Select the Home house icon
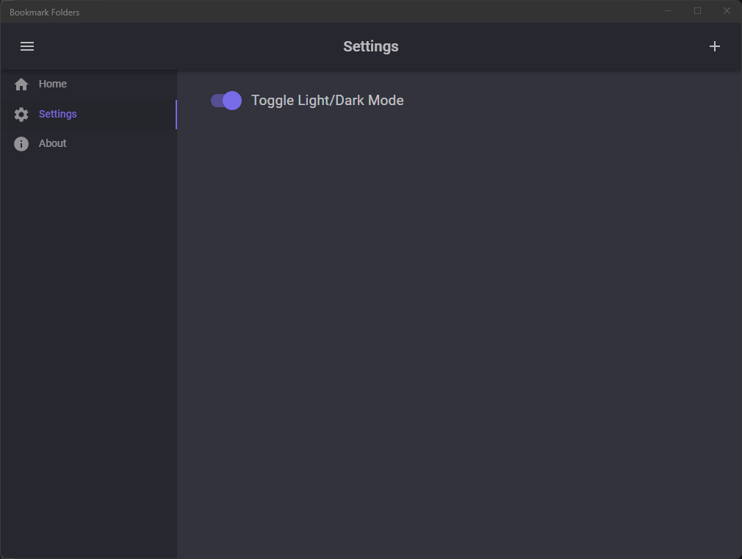The width and height of the screenshot is (742, 559). [x=21, y=84]
